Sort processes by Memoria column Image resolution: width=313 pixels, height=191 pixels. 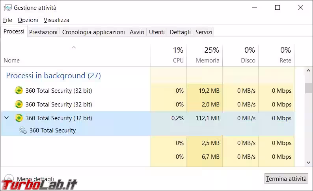coord(208,55)
